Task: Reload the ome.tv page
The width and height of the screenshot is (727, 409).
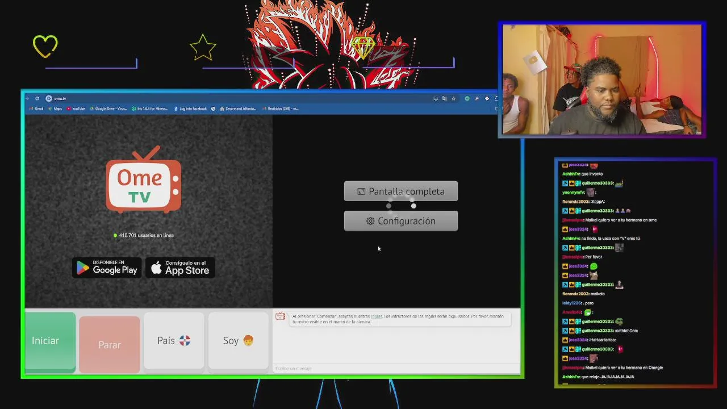Action: [x=37, y=98]
